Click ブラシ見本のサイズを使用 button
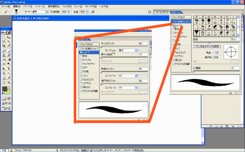Image resolution: width=245 pixels, height=152 pixels. [x=207, y=46]
